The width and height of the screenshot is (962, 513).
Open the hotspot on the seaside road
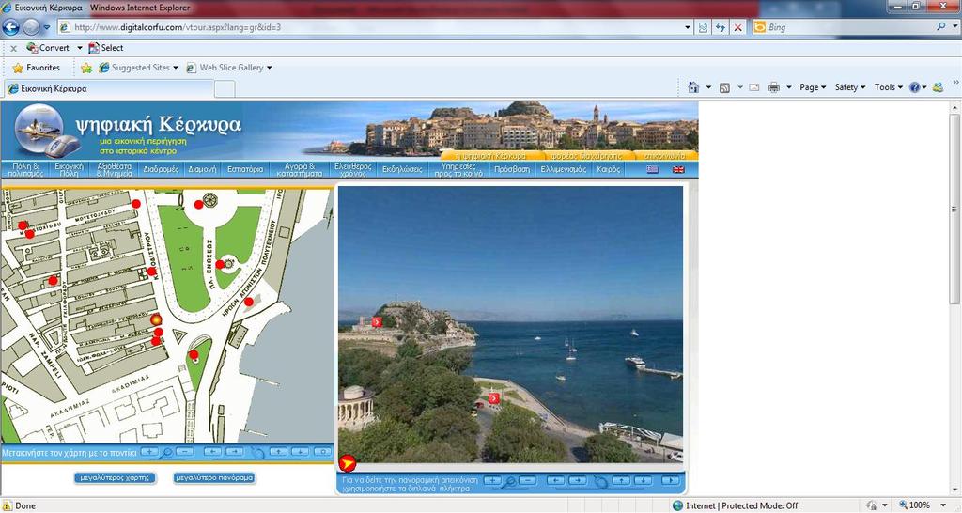click(494, 398)
